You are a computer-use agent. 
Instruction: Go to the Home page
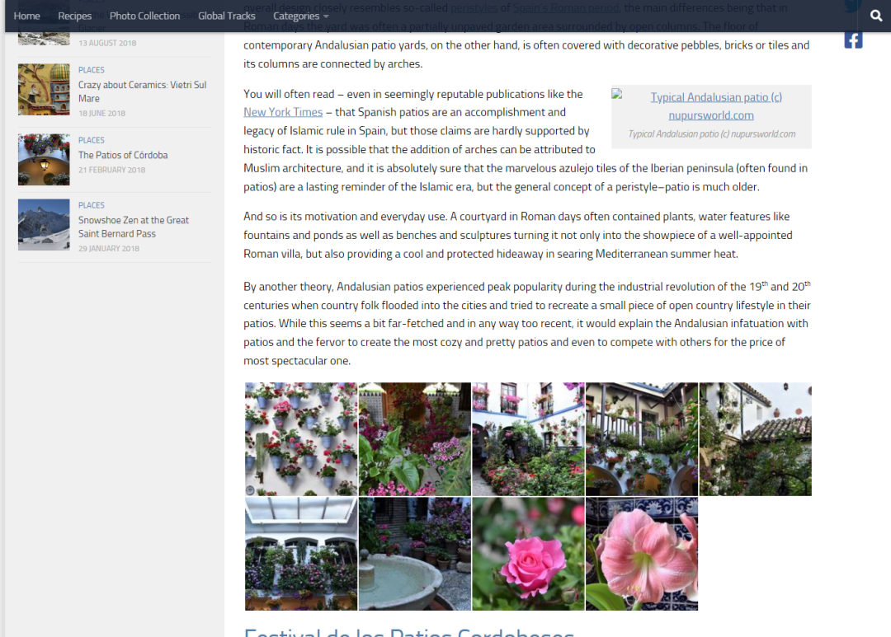[26, 16]
